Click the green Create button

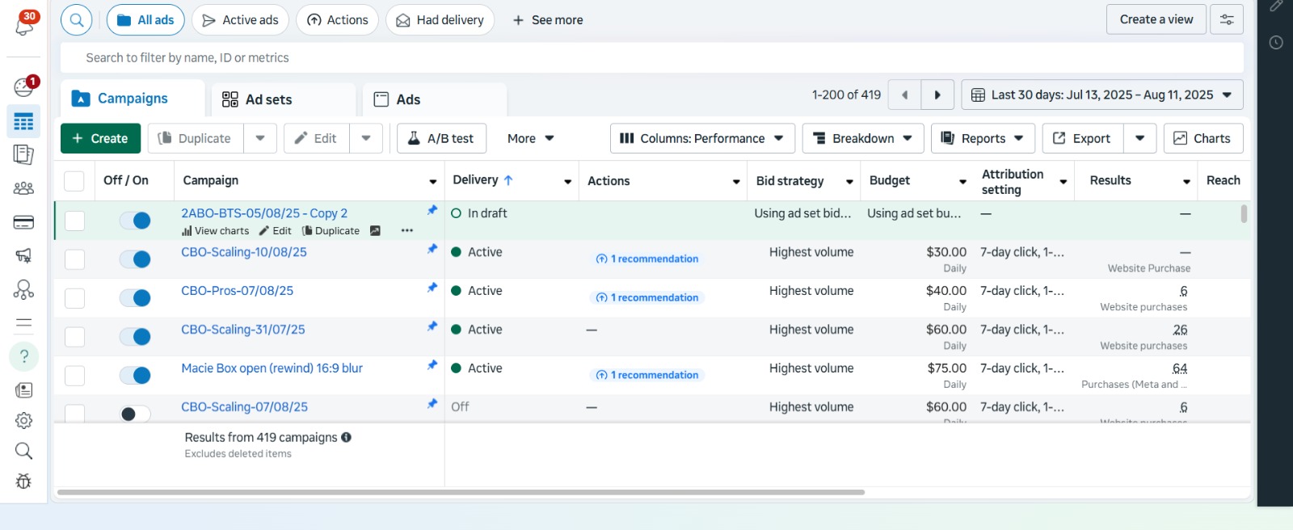click(100, 138)
